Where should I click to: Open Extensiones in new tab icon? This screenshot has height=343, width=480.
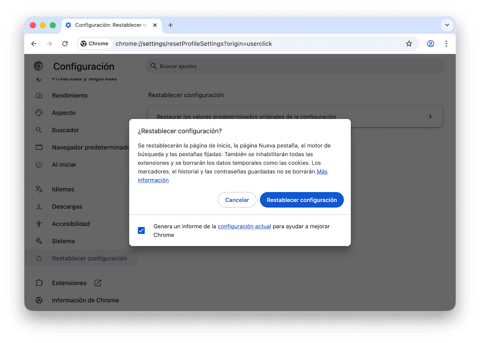point(97,283)
